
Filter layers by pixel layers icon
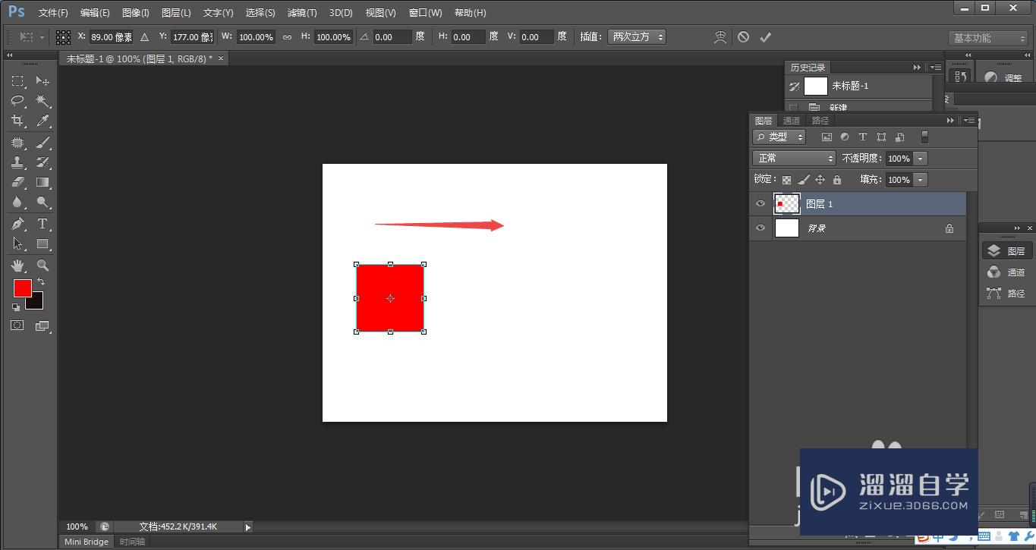[827, 137]
